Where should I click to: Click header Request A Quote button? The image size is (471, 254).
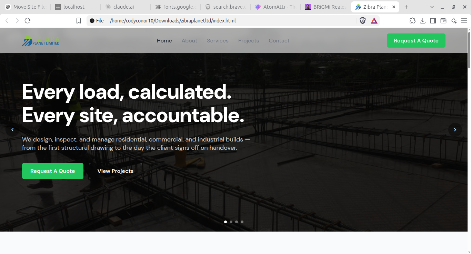(416, 41)
